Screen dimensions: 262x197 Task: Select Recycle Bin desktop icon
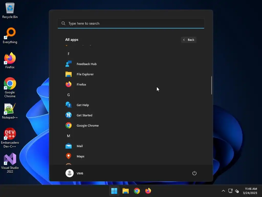(x=10, y=11)
